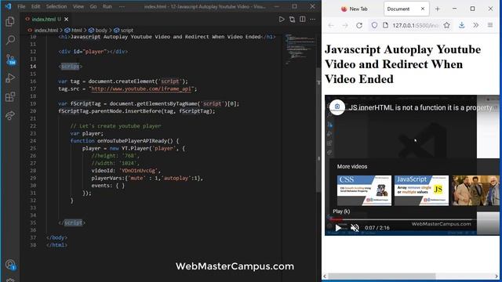
Task: Click line number 29 in the gutter
Action: click(x=33, y=178)
